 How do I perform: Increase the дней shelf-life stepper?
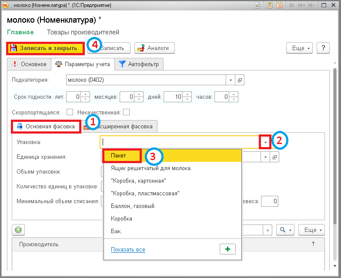click(187, 94)
